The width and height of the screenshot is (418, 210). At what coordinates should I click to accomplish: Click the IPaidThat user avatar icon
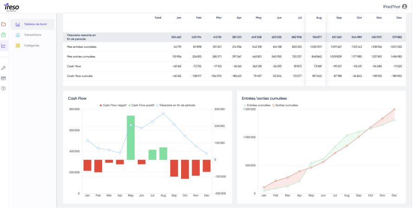[x=405, y=6]
